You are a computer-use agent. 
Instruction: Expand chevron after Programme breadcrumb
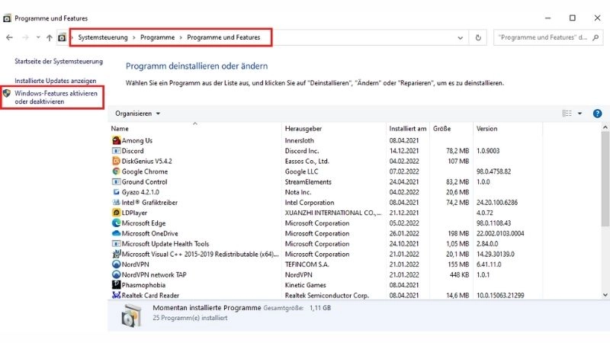click(x=181, y=37)
